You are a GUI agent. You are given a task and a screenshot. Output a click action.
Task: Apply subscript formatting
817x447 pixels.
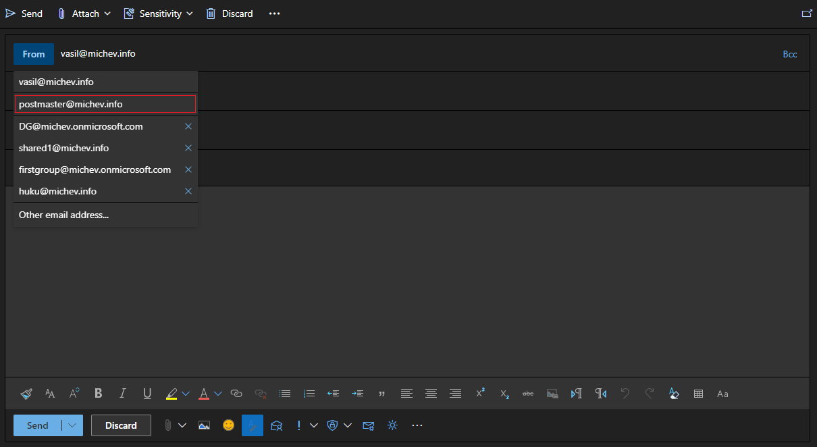[504, 393]
